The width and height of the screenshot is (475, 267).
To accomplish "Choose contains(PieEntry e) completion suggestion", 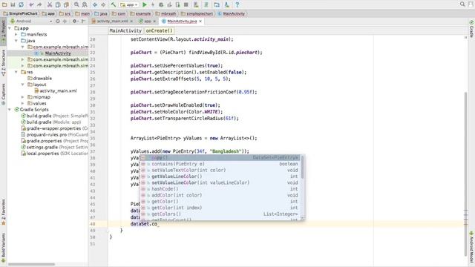I will 220,164.
